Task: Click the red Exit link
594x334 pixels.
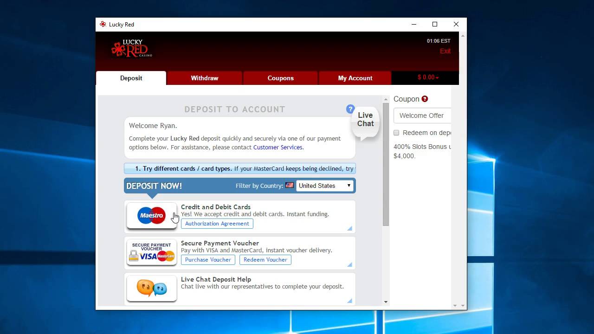Action: coord(445,51)
